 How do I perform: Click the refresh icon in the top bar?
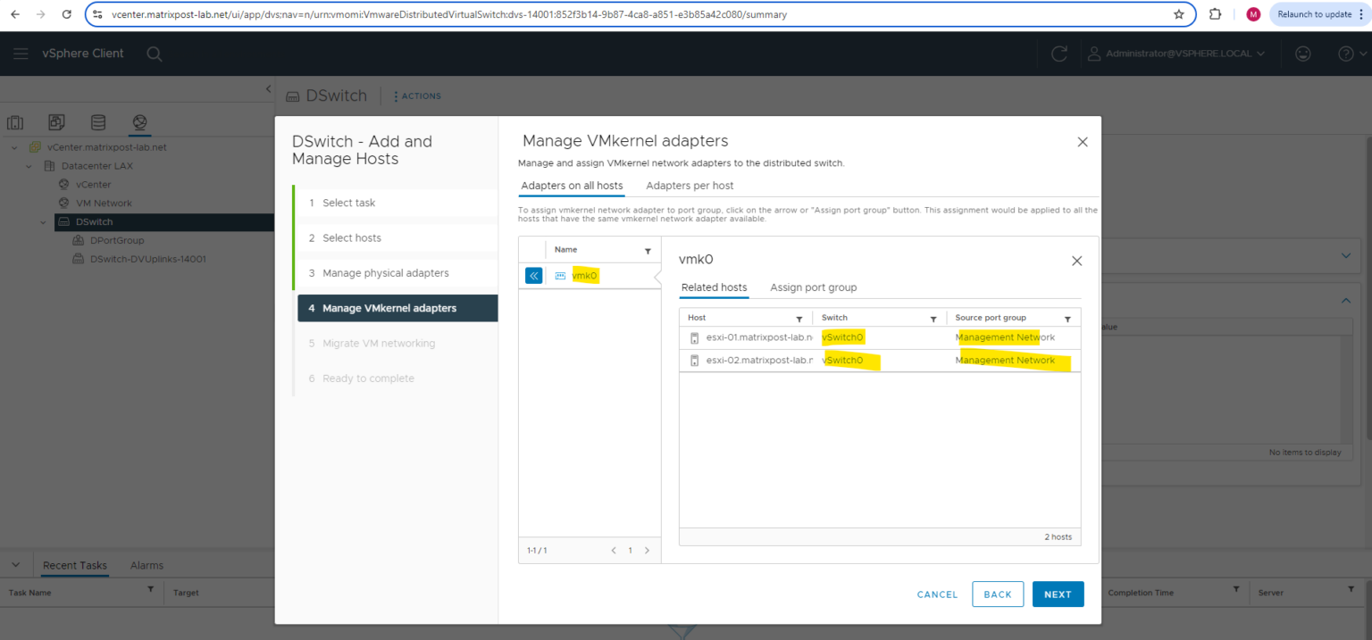(x=1059, y=54)
